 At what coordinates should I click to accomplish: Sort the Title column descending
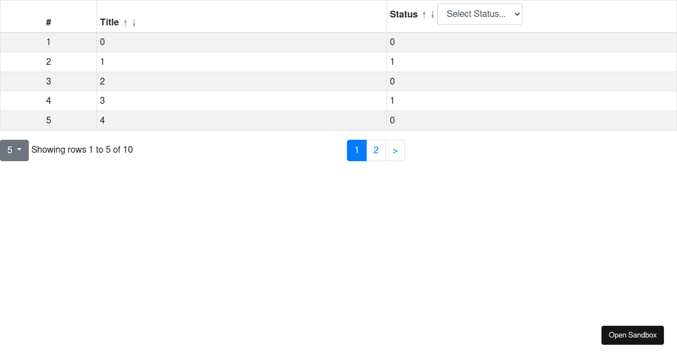[x=134, y=23]
